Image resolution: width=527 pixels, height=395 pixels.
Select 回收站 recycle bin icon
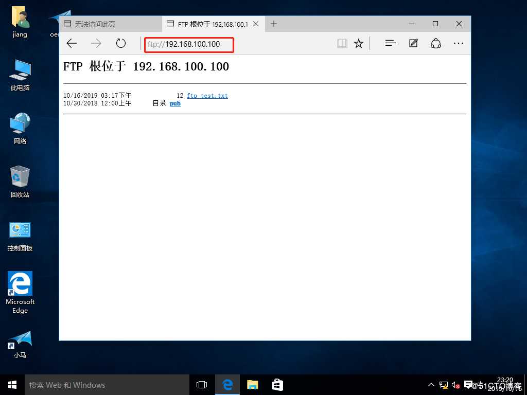[20, 182]
